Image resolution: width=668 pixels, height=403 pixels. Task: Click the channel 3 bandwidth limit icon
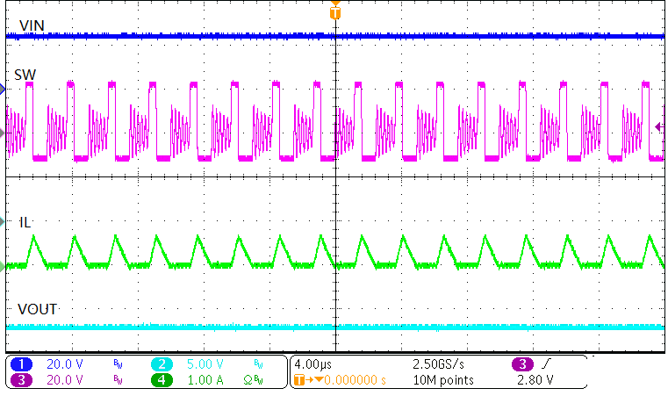[x=118, y=380]
